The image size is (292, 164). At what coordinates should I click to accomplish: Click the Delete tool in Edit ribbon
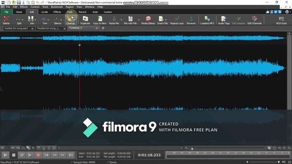pos(6,20)
